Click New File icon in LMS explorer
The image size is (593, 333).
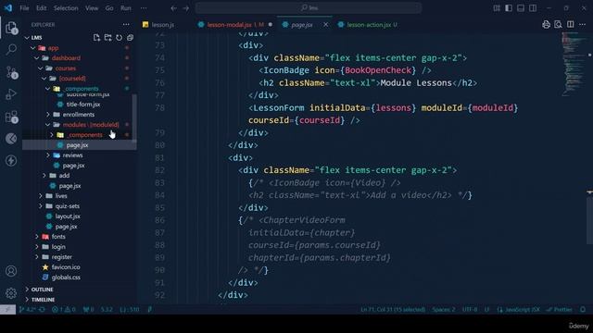tap(96, 37)
